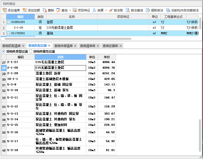This screenshot has height=159, width=203.
Task: Click the 当前构件自动套做法 icon
Action: tap(168, 10)
